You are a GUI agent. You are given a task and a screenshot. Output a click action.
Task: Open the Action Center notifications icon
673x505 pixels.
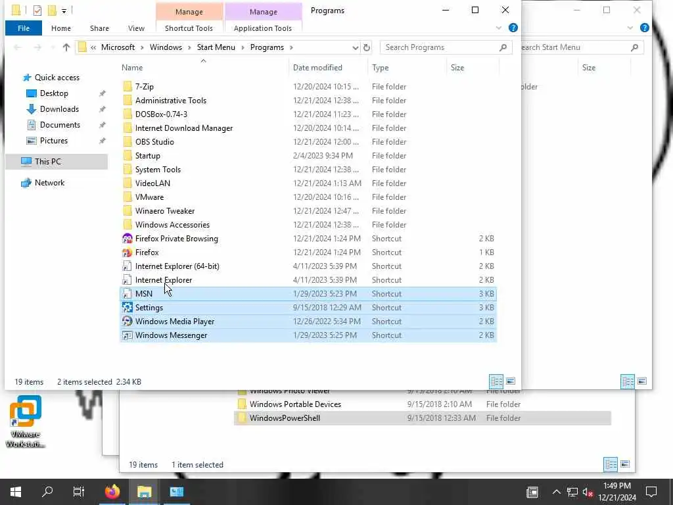(651, 492)
